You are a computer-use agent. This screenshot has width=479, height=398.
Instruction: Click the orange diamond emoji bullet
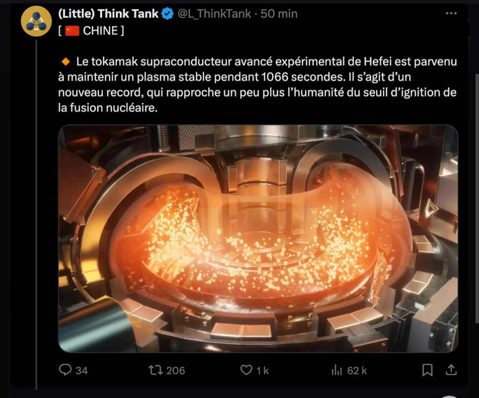pyautogui.click(x=65, y=62)
